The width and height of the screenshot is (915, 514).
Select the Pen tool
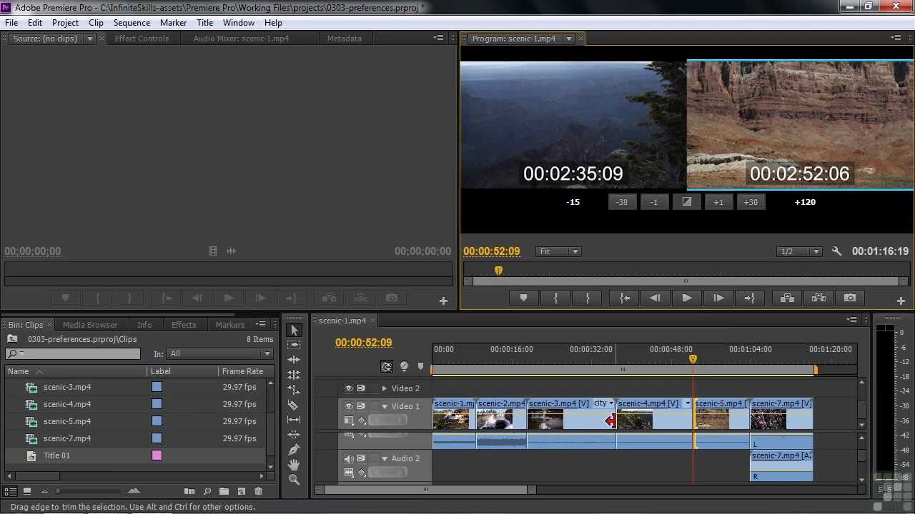[x=294, y=450]
